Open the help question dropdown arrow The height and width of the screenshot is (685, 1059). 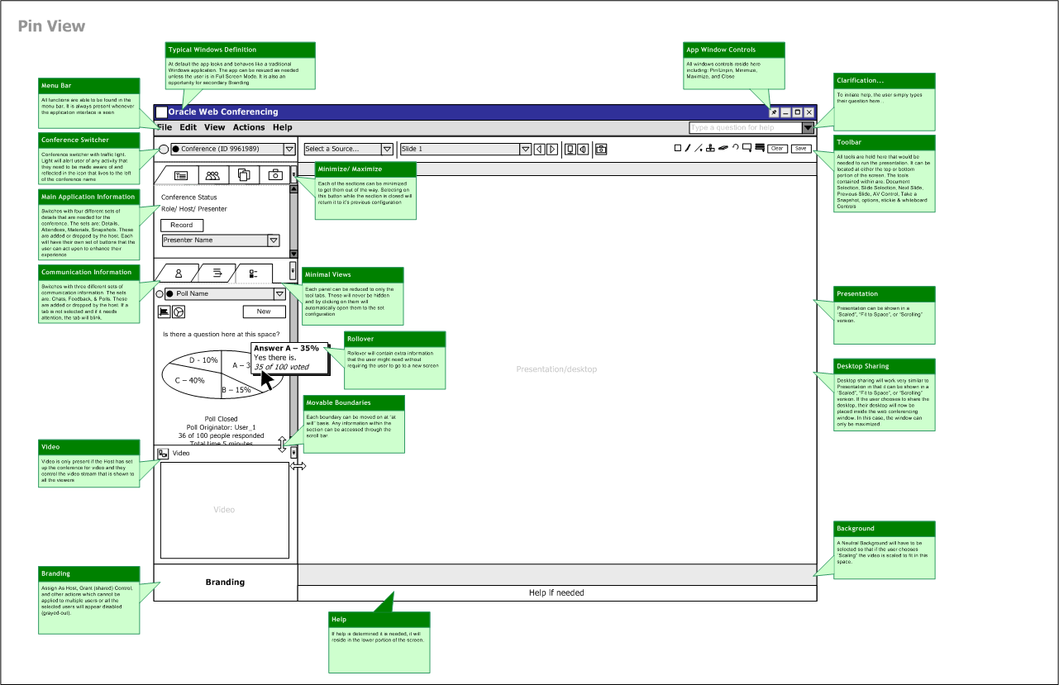click(x=808, y=128)
